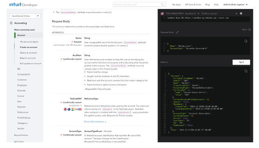This screenshot has width=259, height=148.
Task: Go to My Apps
Action: 176,4
